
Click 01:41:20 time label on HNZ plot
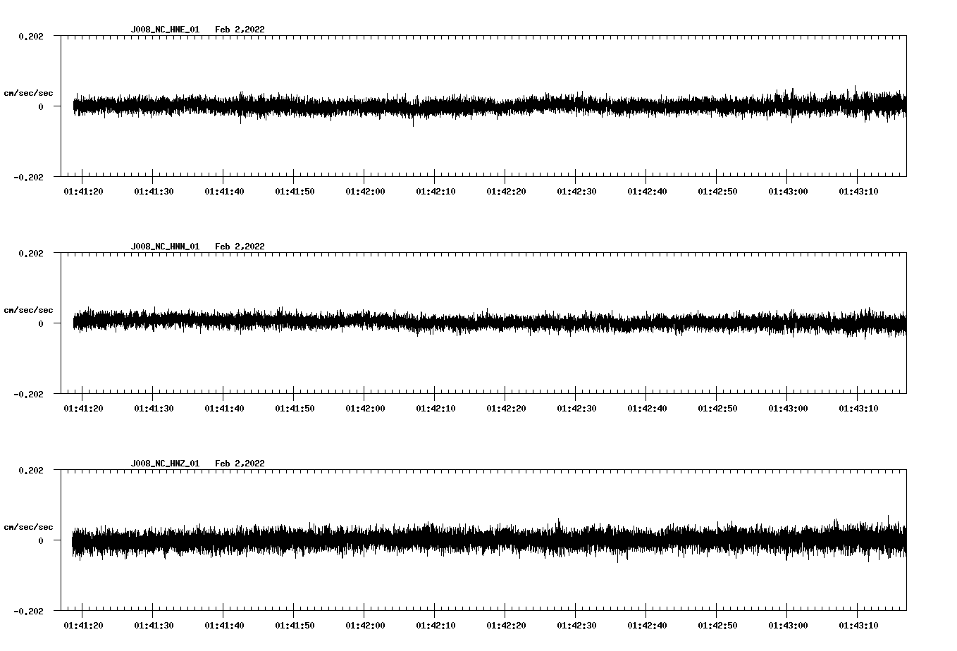83,626
